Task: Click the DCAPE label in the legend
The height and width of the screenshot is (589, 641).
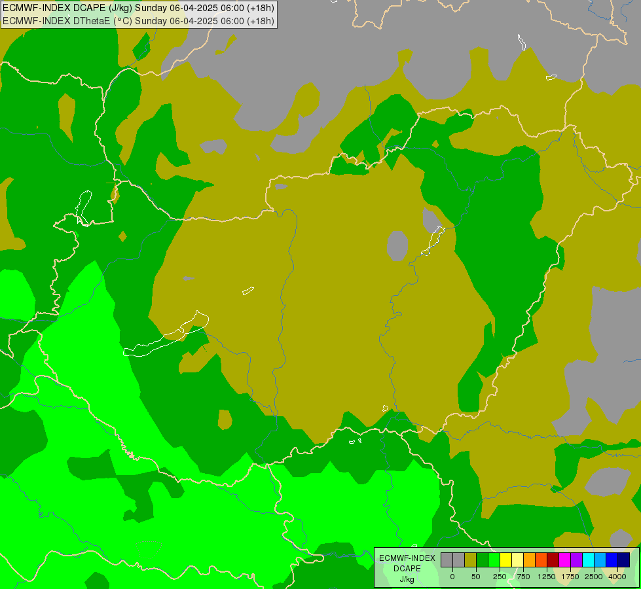Action: point(407,569)
